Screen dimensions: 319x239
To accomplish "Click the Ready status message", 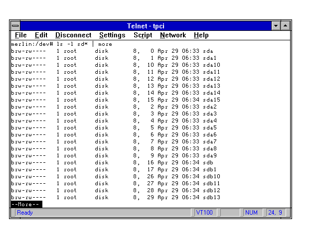I will coord(25,213).
